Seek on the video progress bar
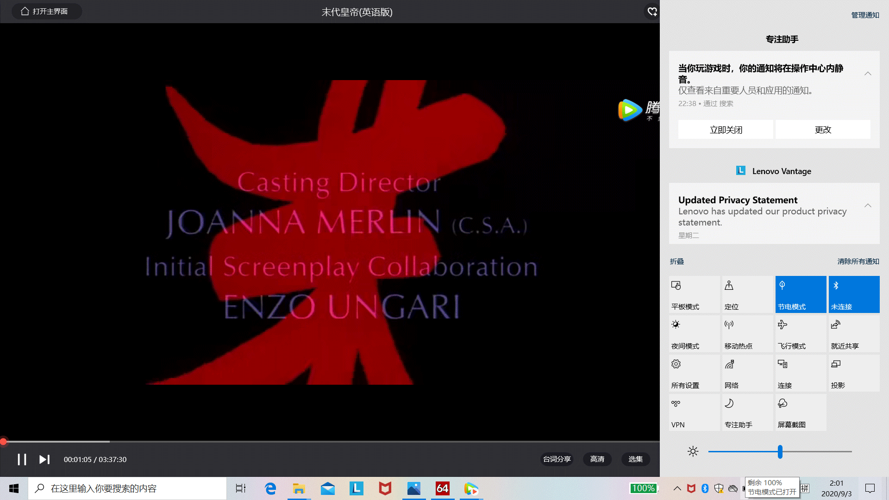 (330, 442)
